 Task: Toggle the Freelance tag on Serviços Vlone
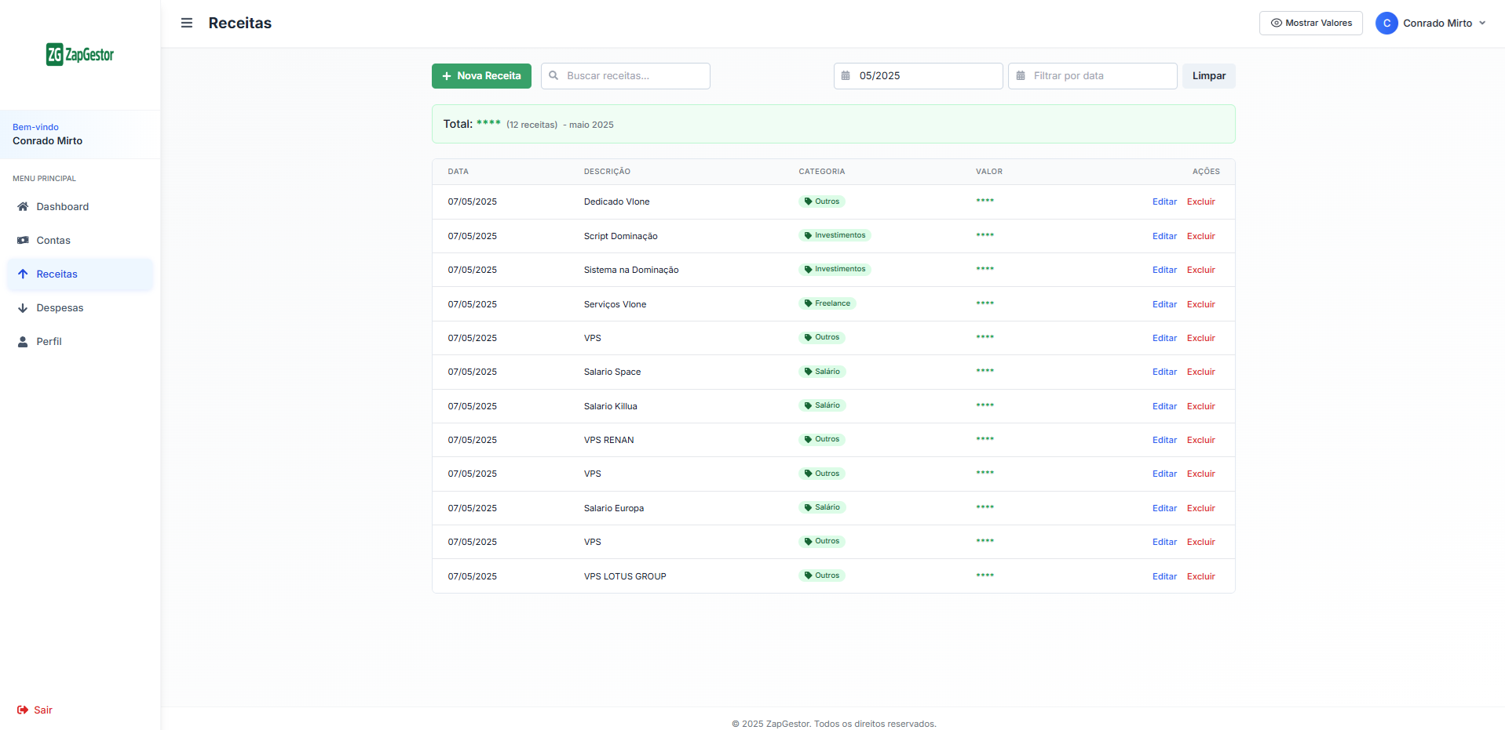(x=827, y=303)
